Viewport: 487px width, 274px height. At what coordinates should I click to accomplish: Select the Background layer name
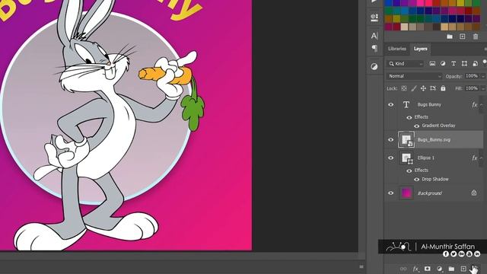click(429, 193)
